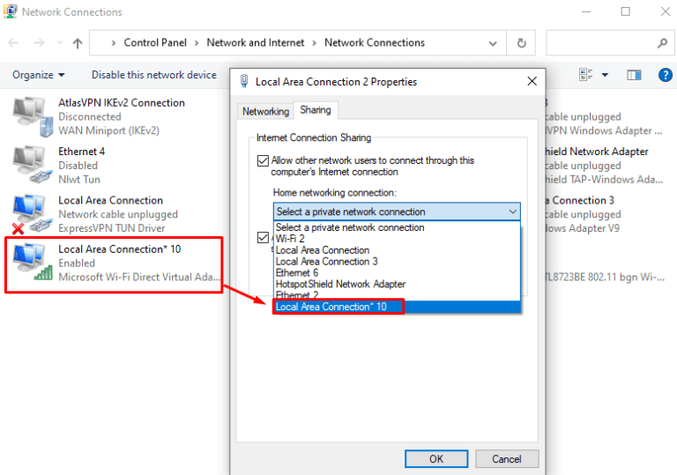
Task: Select the Ethernet 4 adapter icon
Action: point(32,164)
